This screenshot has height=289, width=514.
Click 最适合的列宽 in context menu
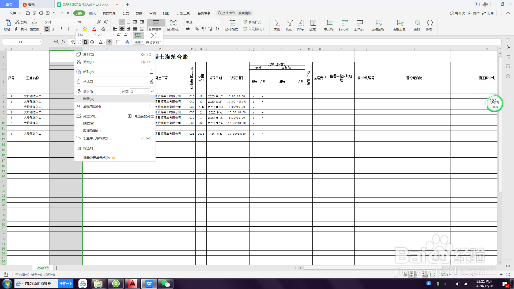coord(144,116)
